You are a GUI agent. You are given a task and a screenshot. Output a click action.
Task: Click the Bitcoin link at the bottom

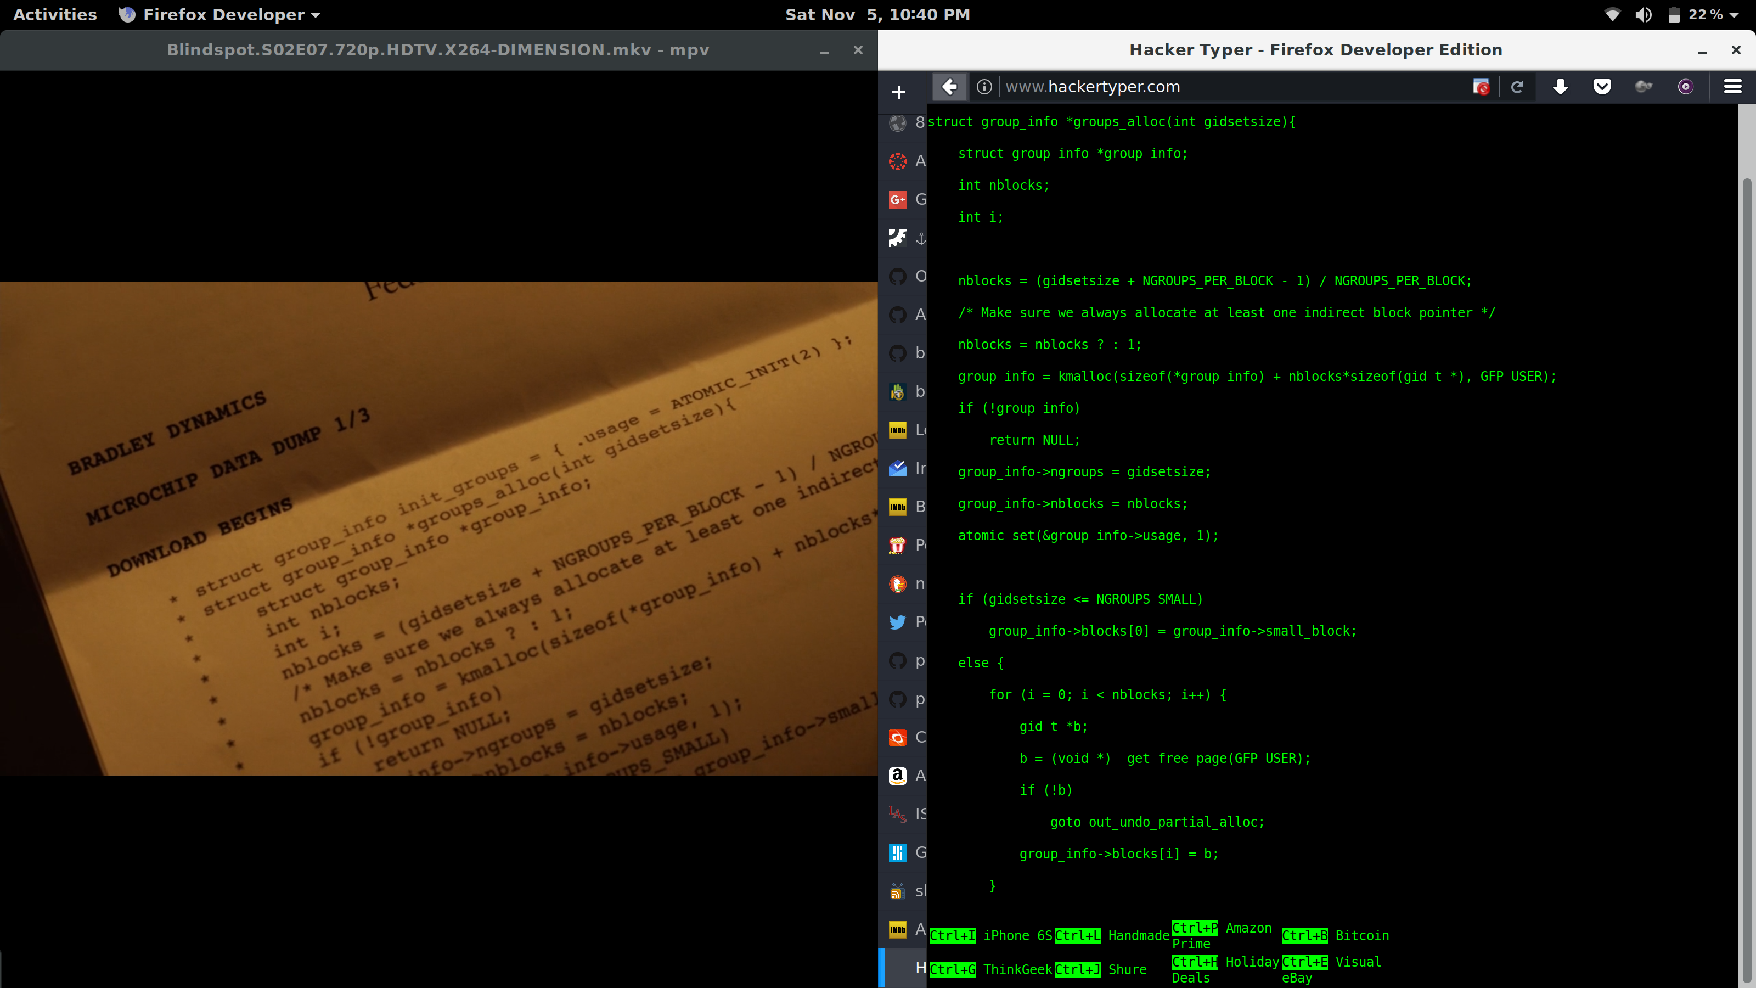click(x=1363, y=935)
